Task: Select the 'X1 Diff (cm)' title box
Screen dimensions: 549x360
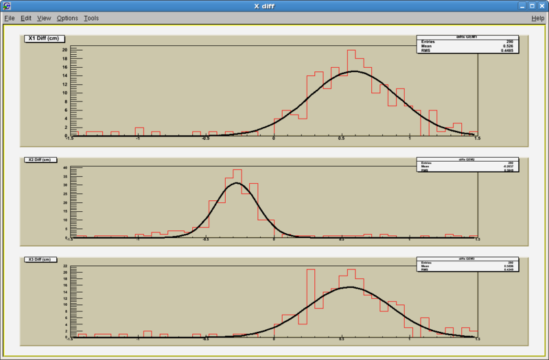Action: tap(44, 38)
